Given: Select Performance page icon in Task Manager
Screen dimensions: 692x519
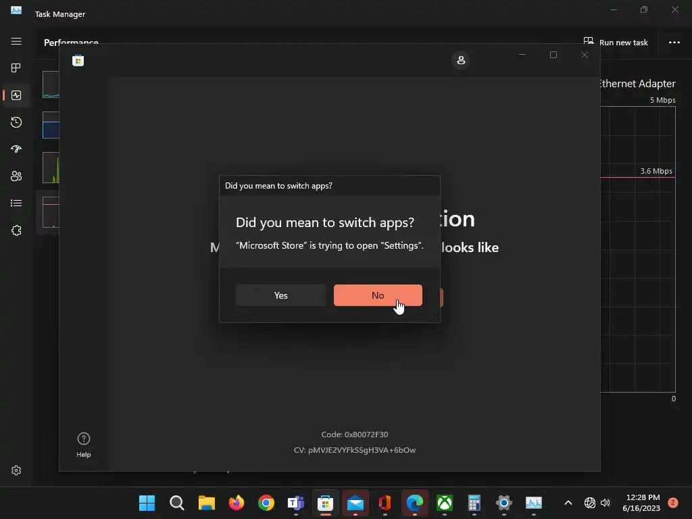Looking at the screenshot, I should click(x=16, y=95).
